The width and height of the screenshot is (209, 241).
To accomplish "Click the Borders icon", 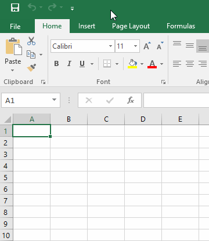I will click(107, 64).
